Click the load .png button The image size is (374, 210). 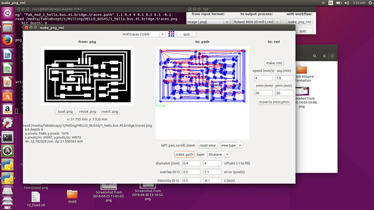tap(65, 112)
